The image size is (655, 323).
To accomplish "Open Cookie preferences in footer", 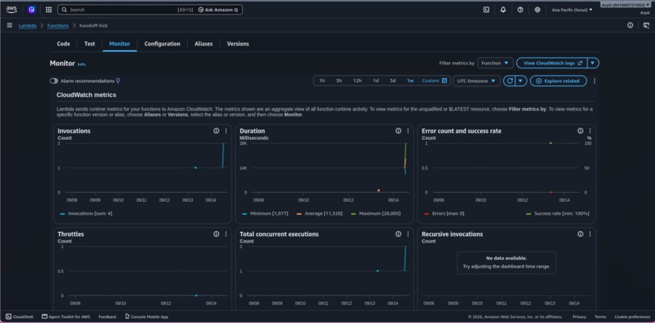I will tap(632, 316).
